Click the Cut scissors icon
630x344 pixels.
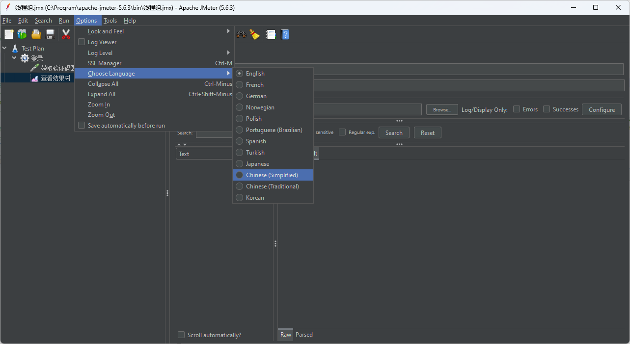coord(66,34)
